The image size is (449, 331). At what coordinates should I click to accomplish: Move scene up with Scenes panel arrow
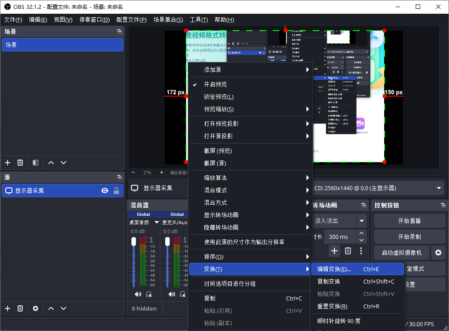click(51, 163)
